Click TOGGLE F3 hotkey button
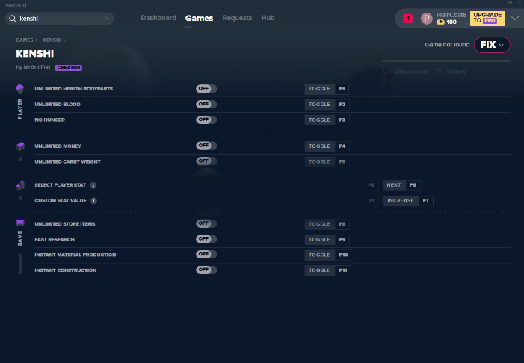 click(x=327, y=120)
